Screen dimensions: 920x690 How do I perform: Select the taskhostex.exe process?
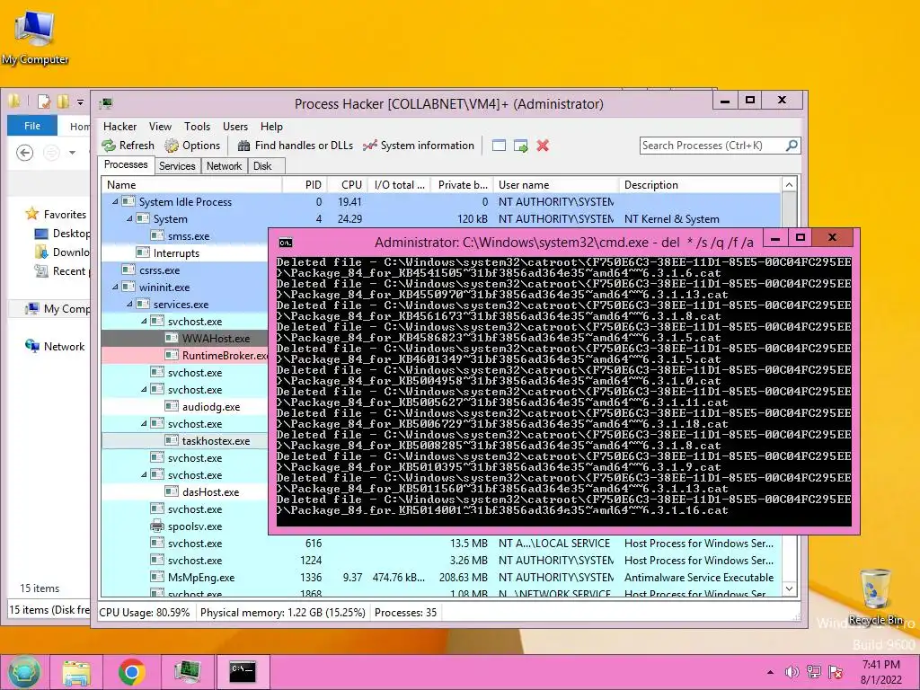[184, 440]
